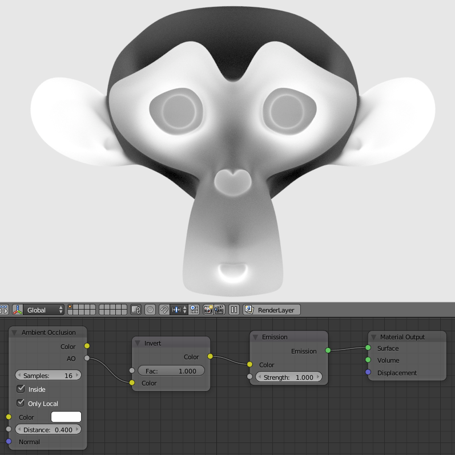Click the Volume input socket
Viewport: 455px width, 455px height.
coord(368,360)
